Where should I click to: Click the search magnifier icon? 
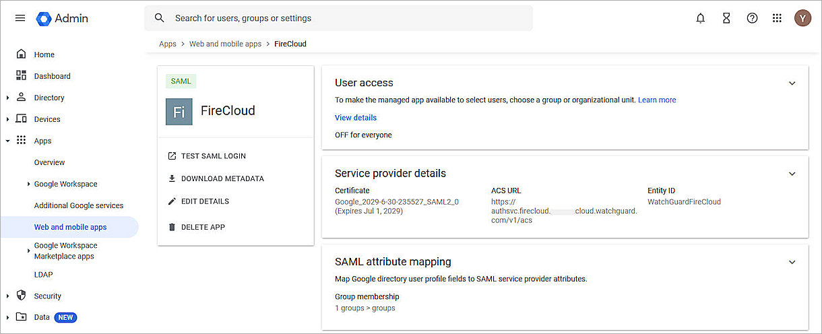click(160, 18)
